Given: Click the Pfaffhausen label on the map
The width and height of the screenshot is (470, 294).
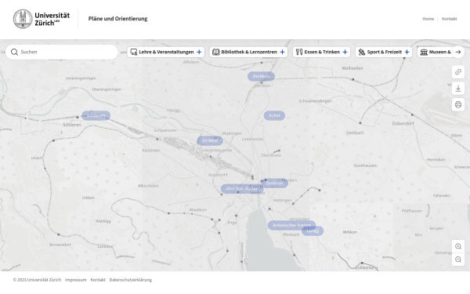Looking at the screenshot, I should click(412, 211).
